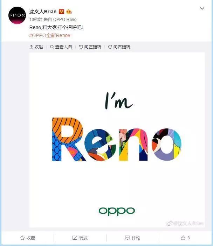The width and height of the screenshot is (213, 246).
Task: Like the post with thumbs-up icon
Action: [x=183, y=238]
